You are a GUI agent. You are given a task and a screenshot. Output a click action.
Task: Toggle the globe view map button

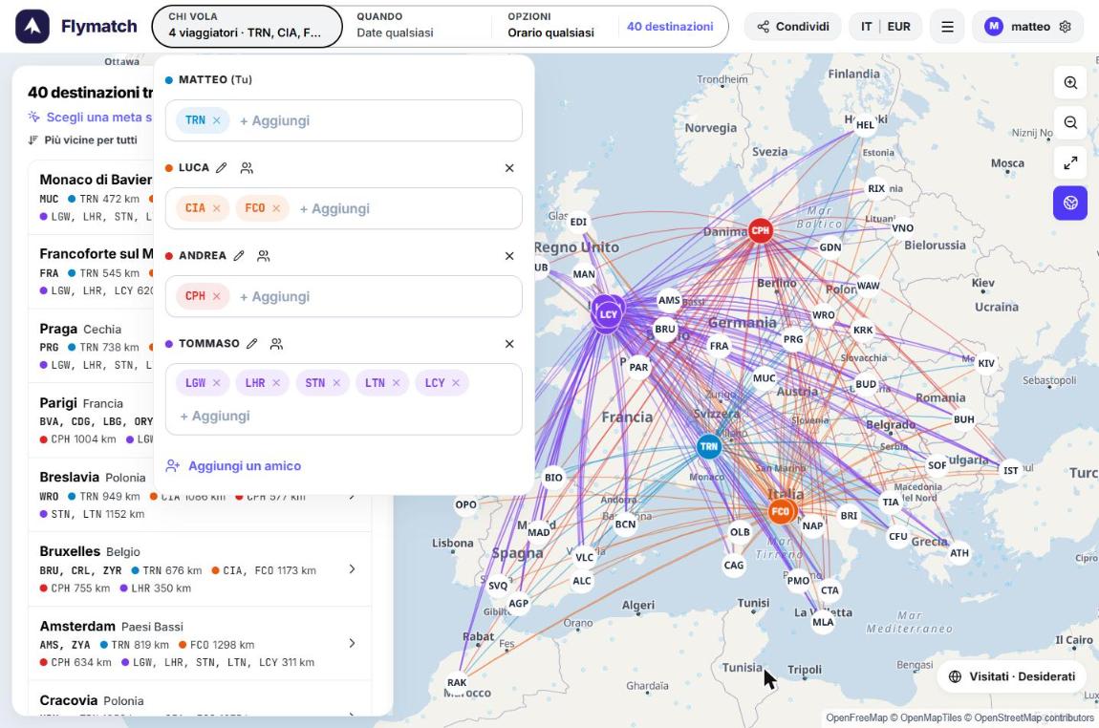pyautogui.click(x=1070, y=203)
